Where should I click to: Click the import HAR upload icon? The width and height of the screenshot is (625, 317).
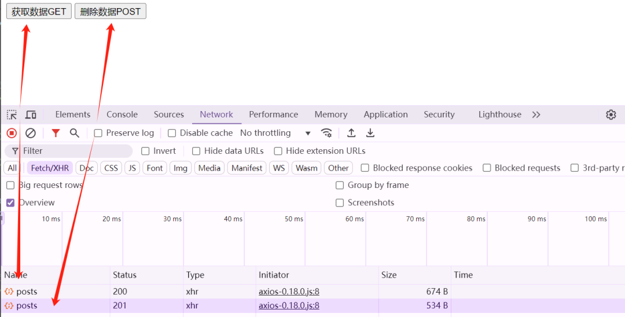click(x=351, y=133)
